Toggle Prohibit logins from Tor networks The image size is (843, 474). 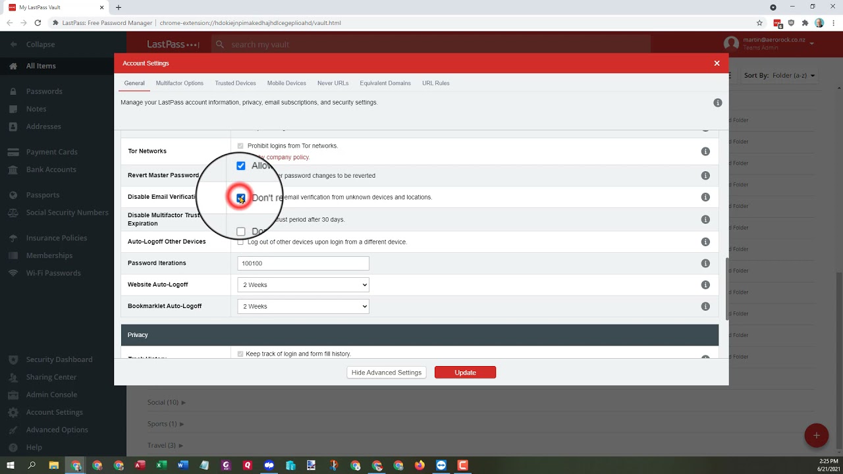tap(240, 145)
